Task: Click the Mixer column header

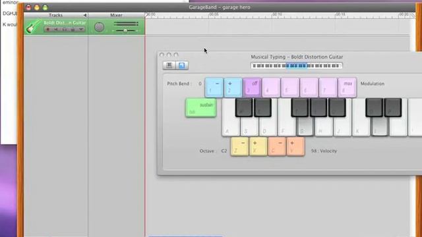Action: pos(116,15)
